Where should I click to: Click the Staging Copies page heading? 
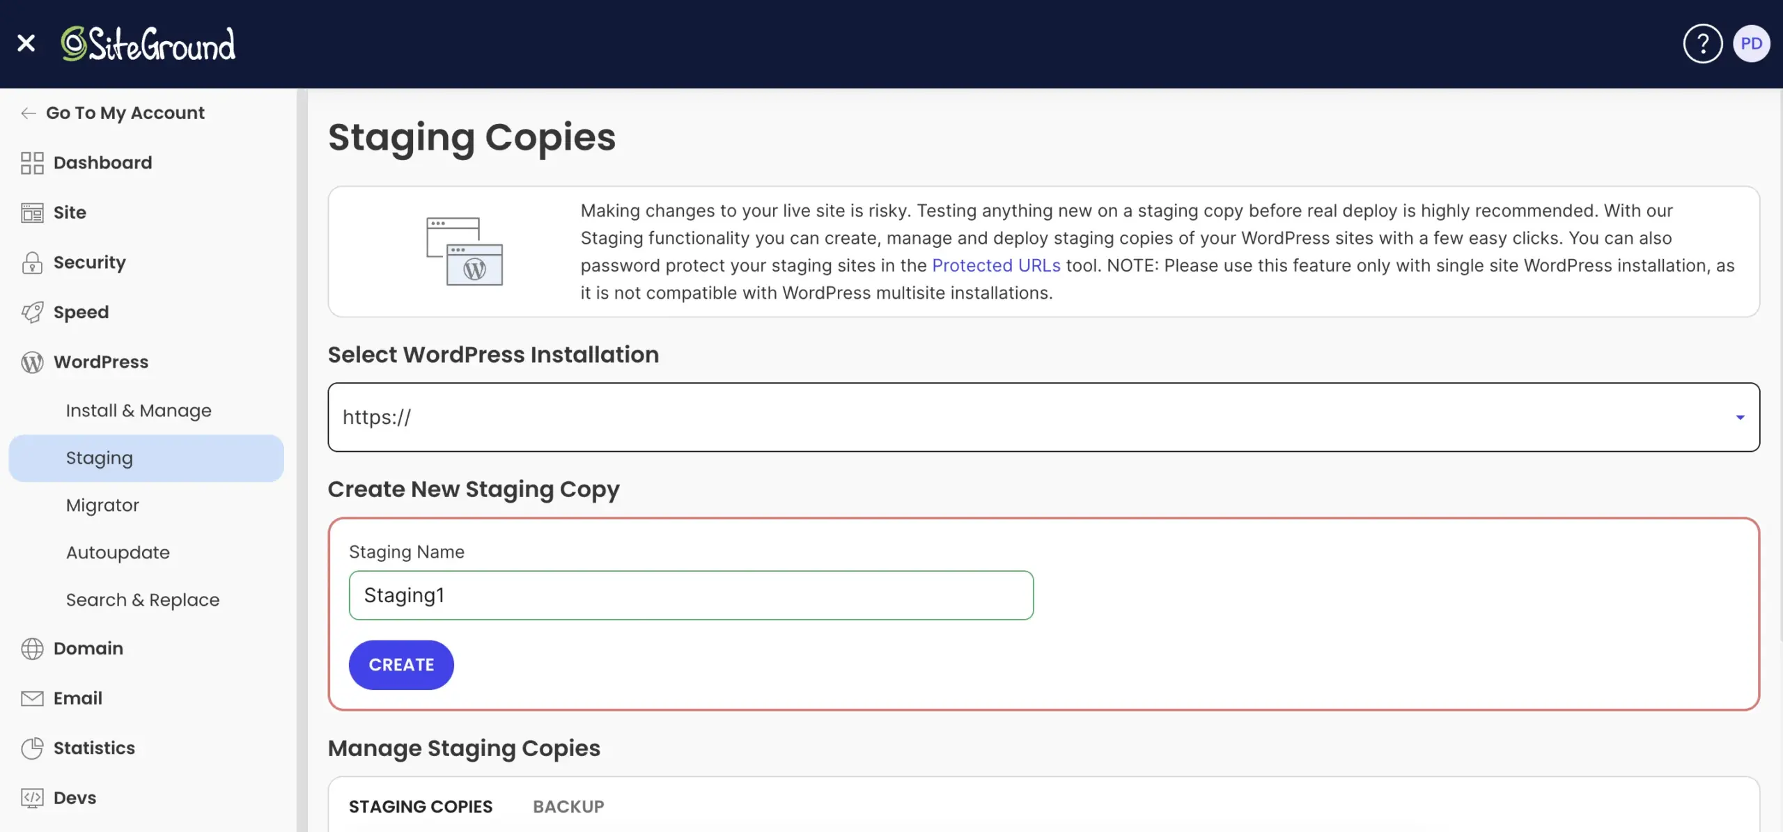[472, 138]
